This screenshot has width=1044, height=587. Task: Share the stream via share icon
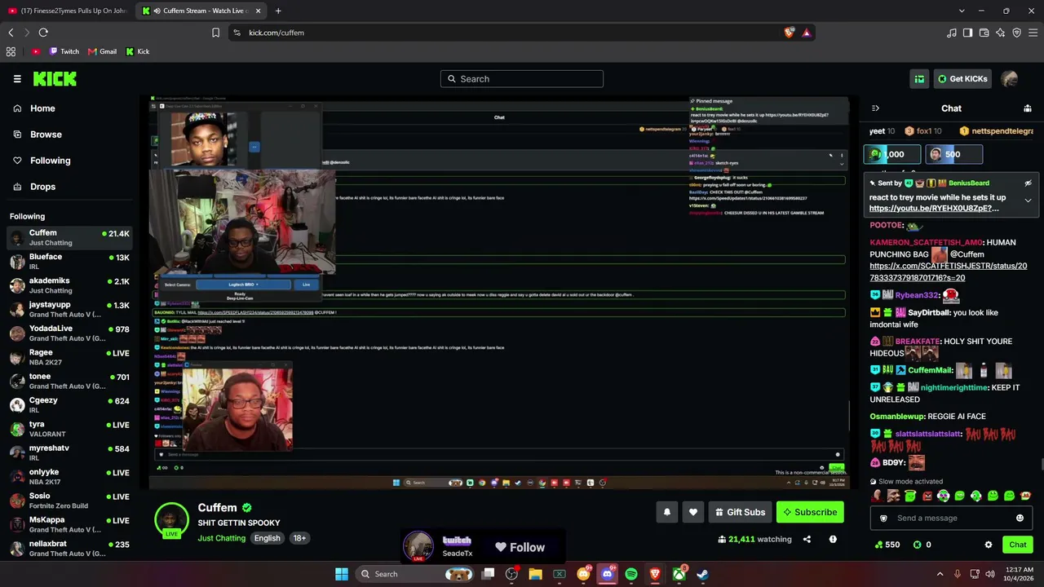(807, 539)
